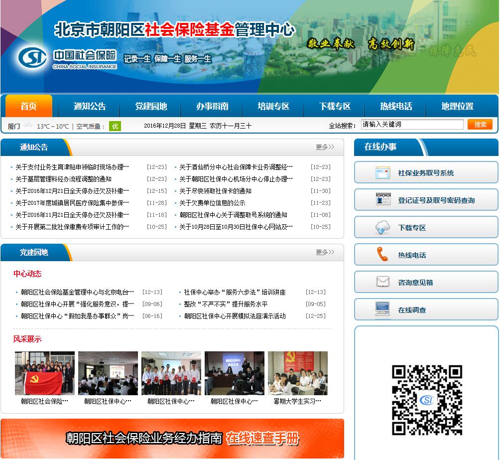Click the monitor icon for 在线调查
Image resolution: width=500 pixels, height=460 pixels.
pyautogui.click(x=382, y=308)
